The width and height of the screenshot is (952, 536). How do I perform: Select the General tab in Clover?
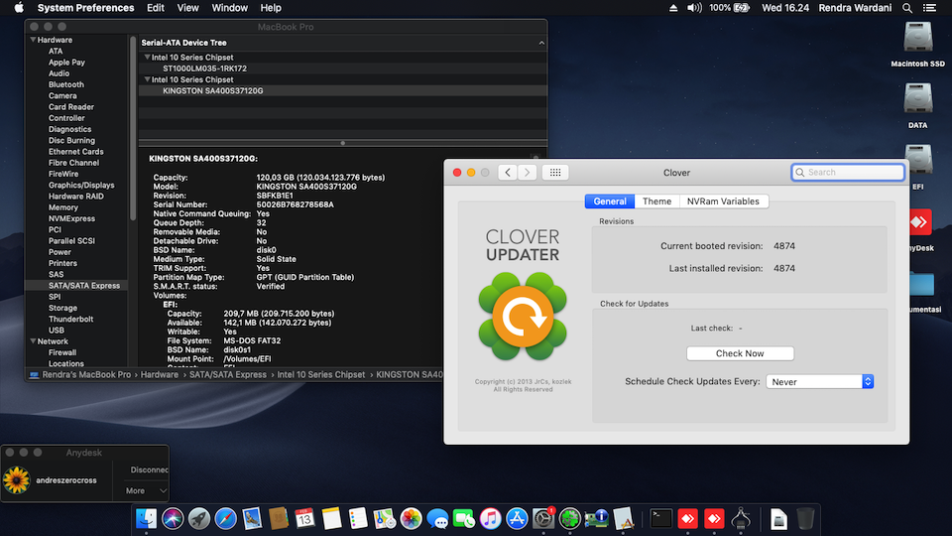click(x=610, y=201)
